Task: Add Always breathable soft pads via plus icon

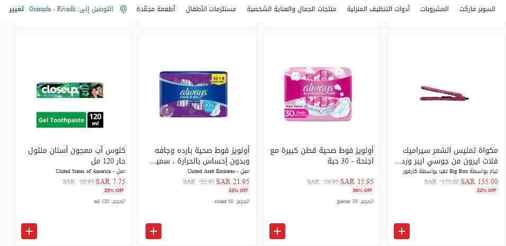Action: [x=277, y=231]
